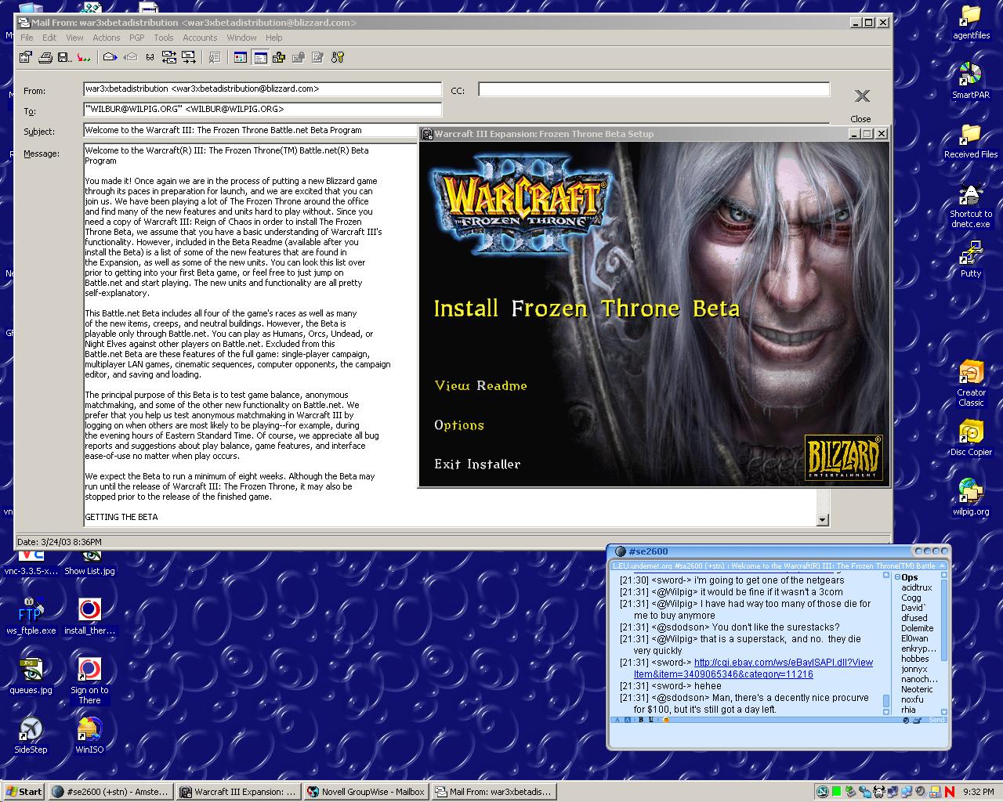Toggle underline formatting in IRC chat input
Viewport: 1003px width, 802px height.
650,720
